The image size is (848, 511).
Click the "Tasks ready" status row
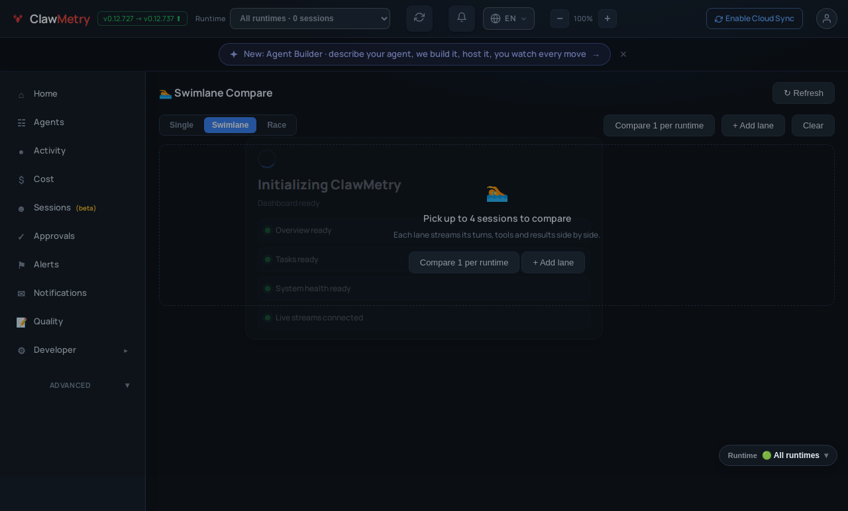point(424,259)
